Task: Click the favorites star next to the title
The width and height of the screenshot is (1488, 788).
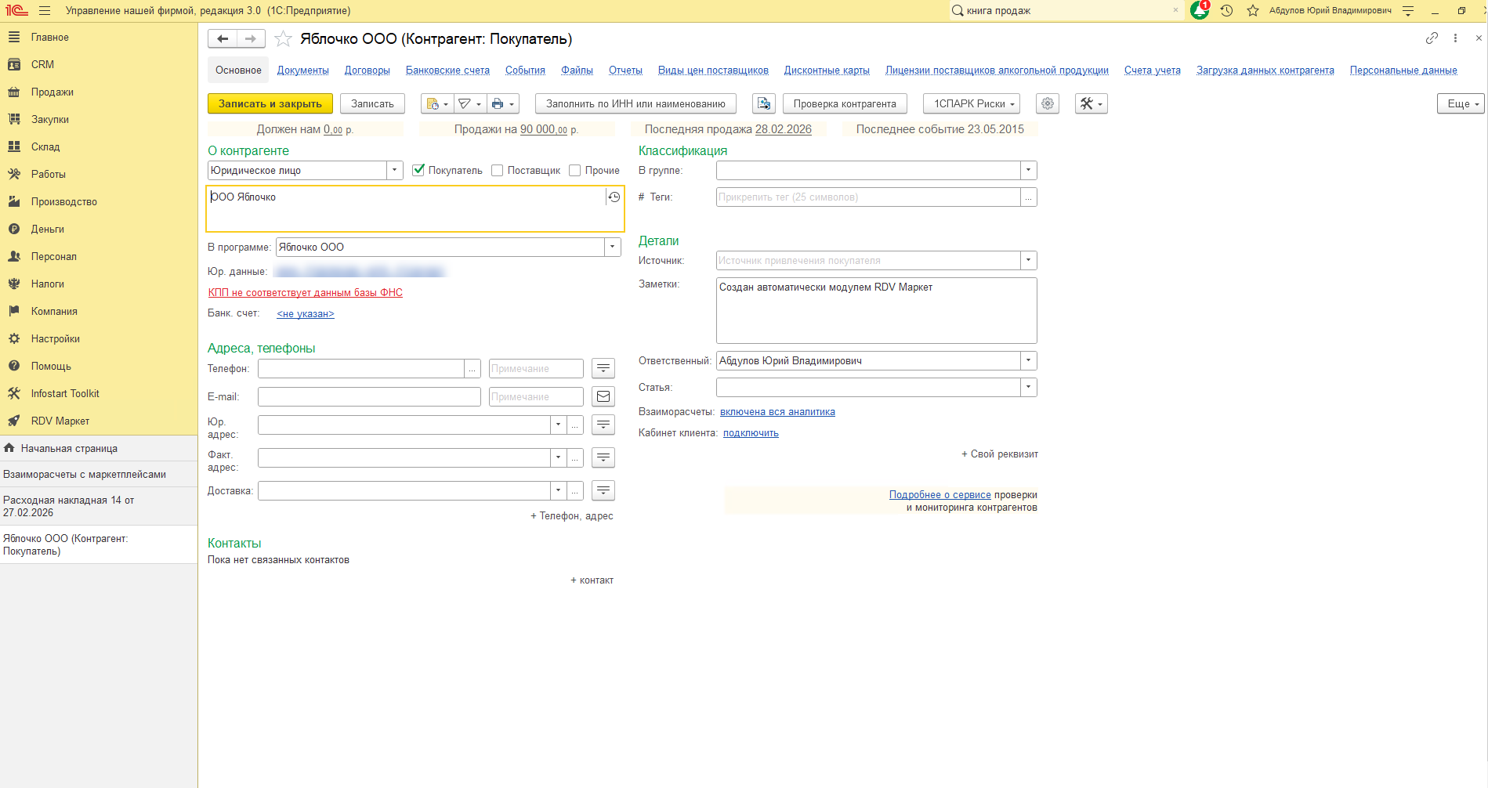Action: [283, 39]
